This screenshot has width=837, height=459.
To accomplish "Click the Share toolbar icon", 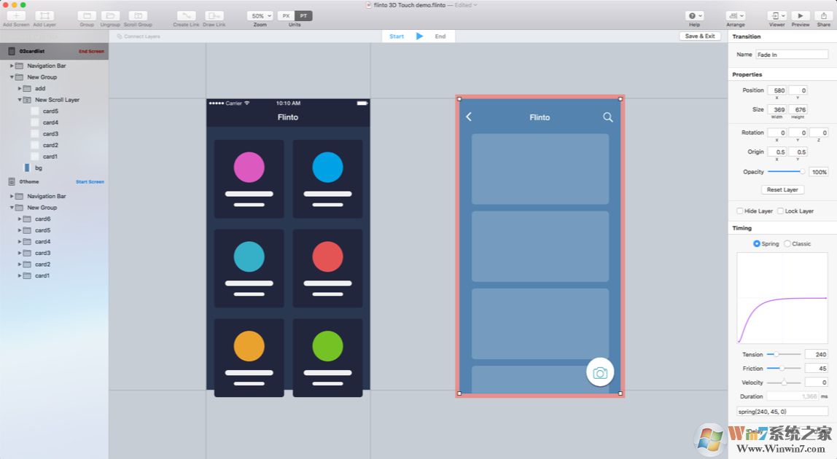I will pos(824,16).
